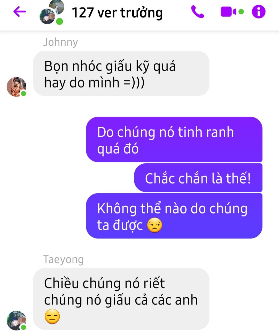Screen dimensions: 279x336
Task: Open the group name '127 ver trưởng'
Action: (x=117, y=13)
